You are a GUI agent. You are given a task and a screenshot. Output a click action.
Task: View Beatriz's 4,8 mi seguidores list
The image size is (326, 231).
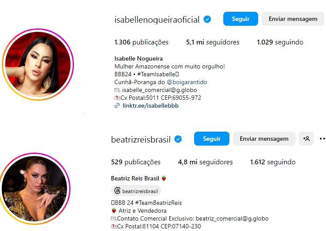pos(205,162)
